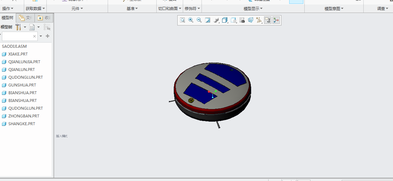Open the Saved Orientations box icon

coord(225,20)
